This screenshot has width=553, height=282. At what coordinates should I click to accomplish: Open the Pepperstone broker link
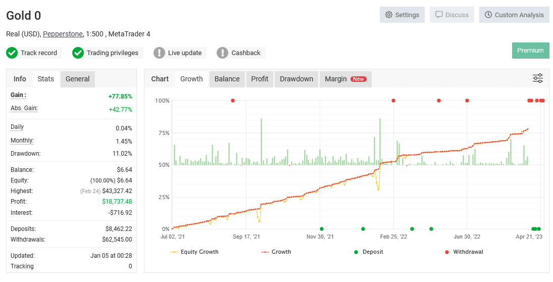click(63, 34)
